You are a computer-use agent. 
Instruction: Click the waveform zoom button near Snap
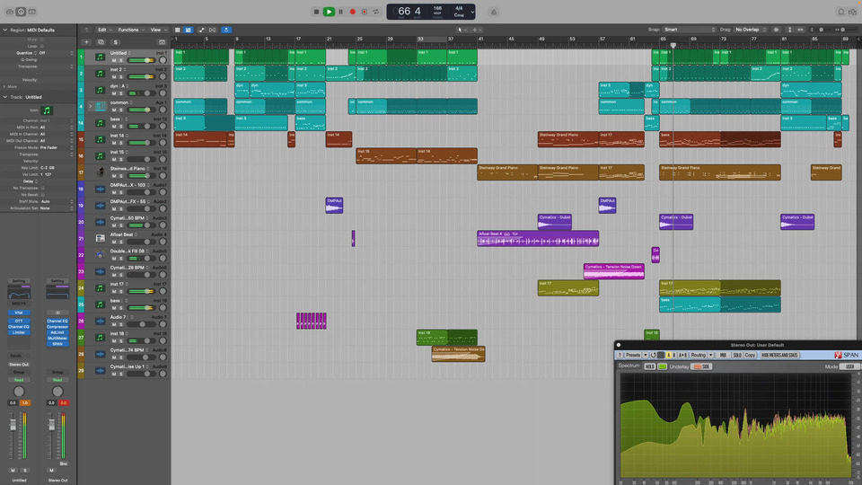(x=776, y=30)
